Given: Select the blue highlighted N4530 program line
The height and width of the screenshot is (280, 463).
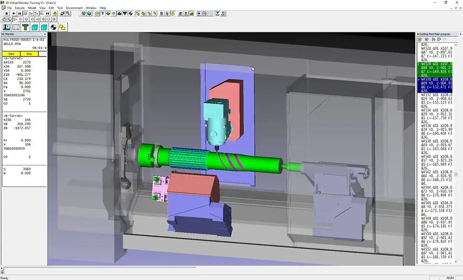Looking at the screenshot, I should 435,85.
